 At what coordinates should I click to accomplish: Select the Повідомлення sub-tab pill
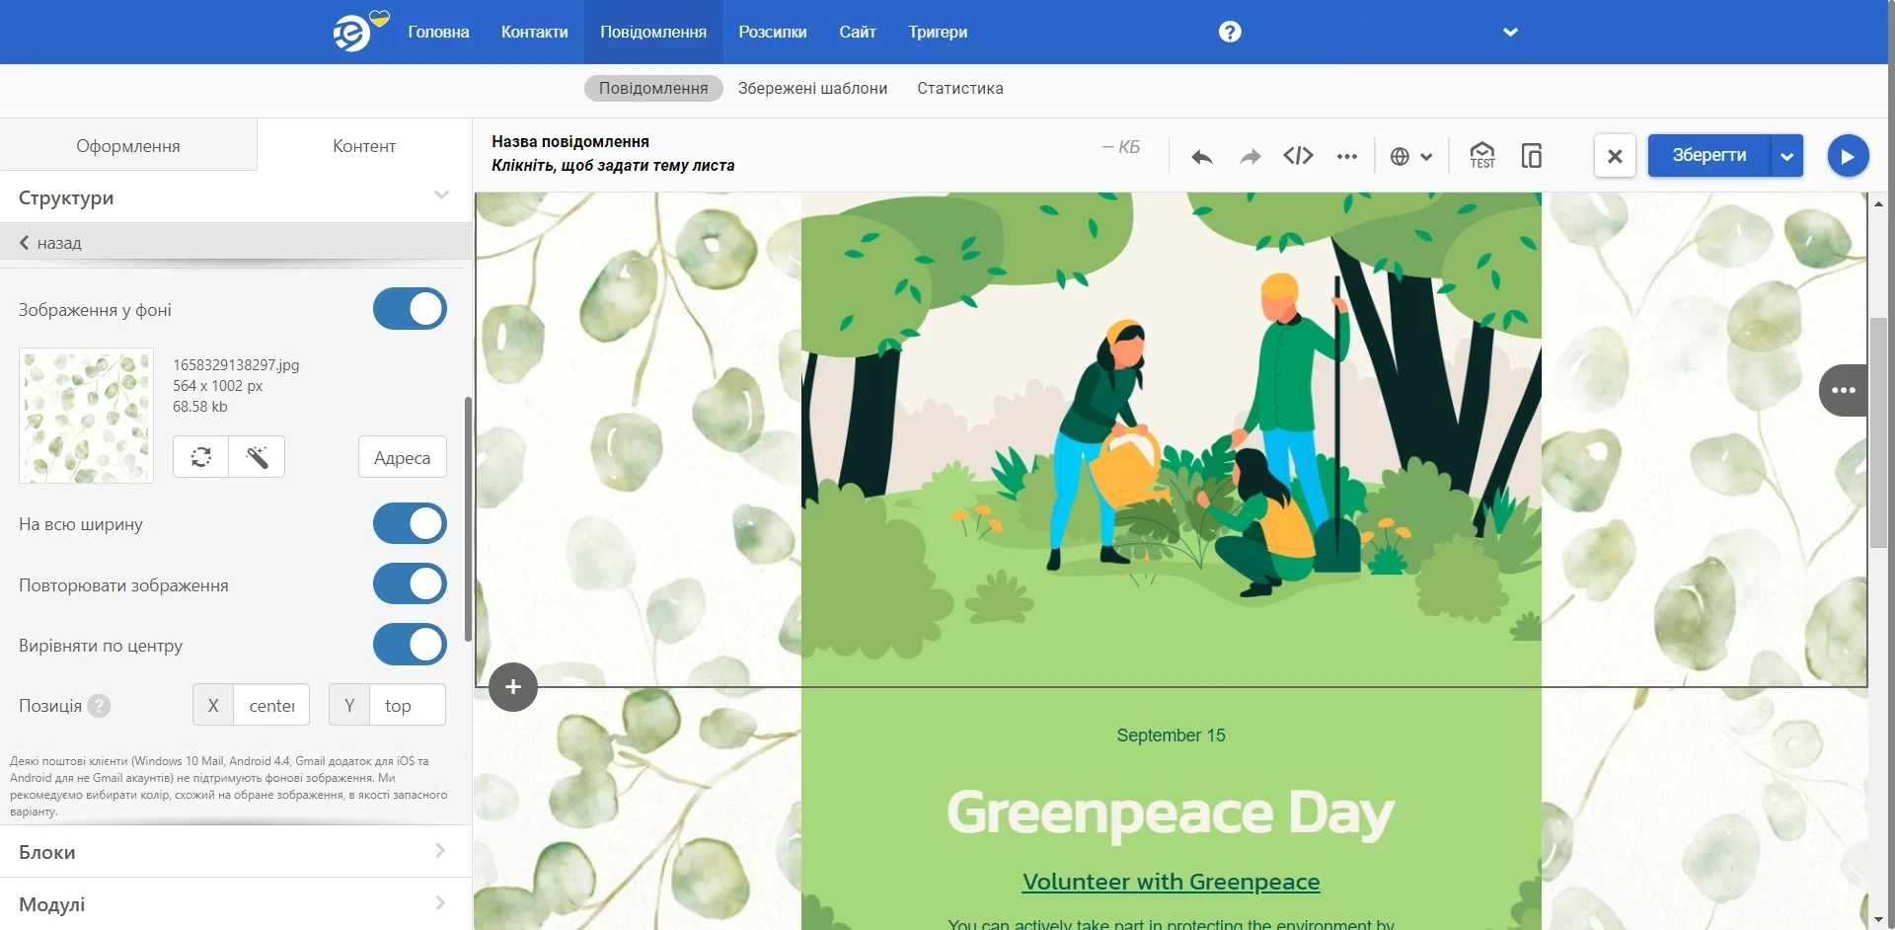click(x=653, y=88)
